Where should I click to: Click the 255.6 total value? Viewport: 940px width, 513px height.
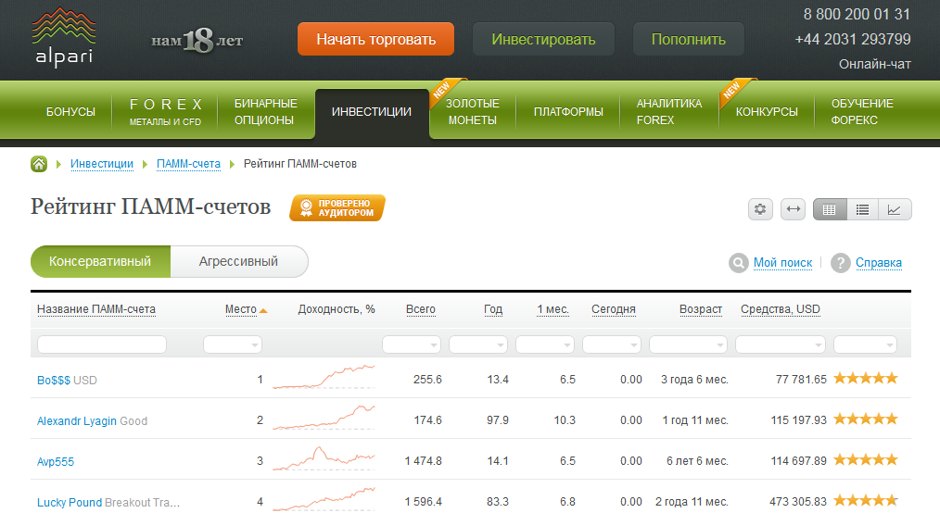[x=427, y=380]
